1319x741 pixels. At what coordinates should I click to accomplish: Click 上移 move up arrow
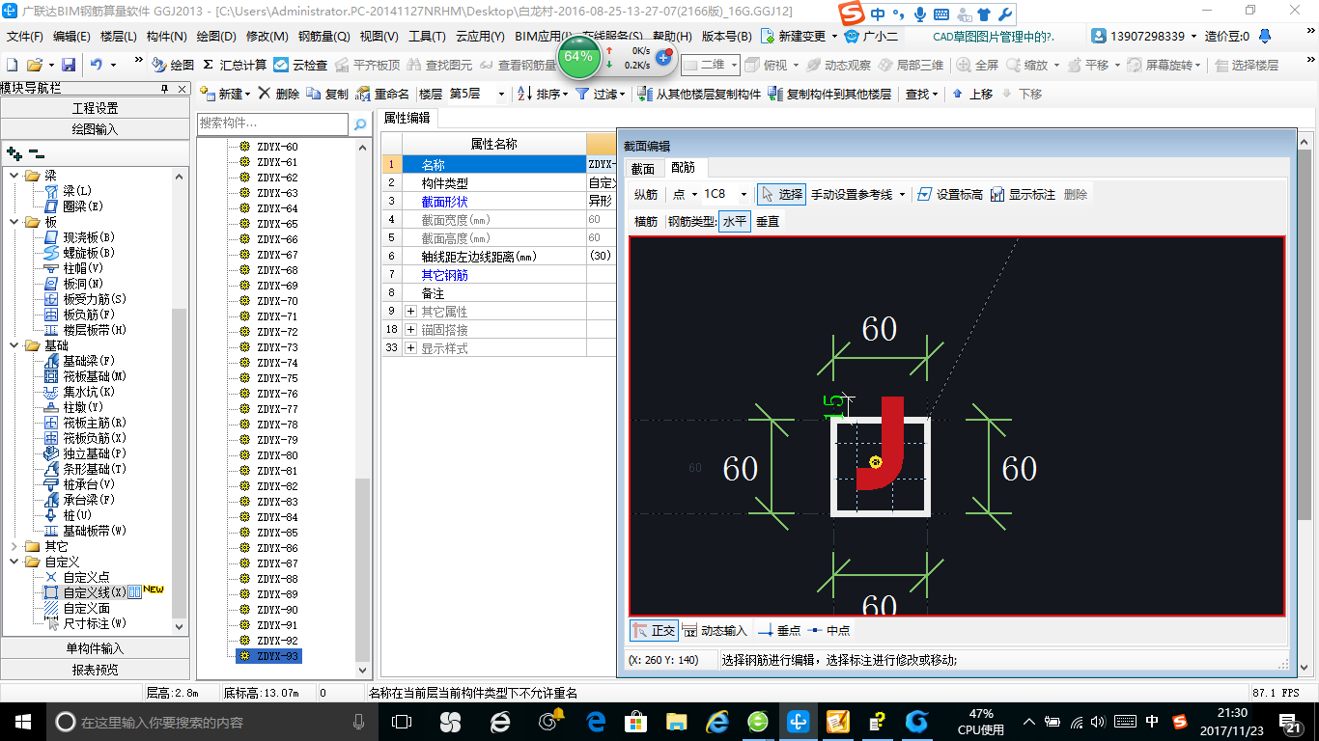pyautogui.click(x=972, y=94)
